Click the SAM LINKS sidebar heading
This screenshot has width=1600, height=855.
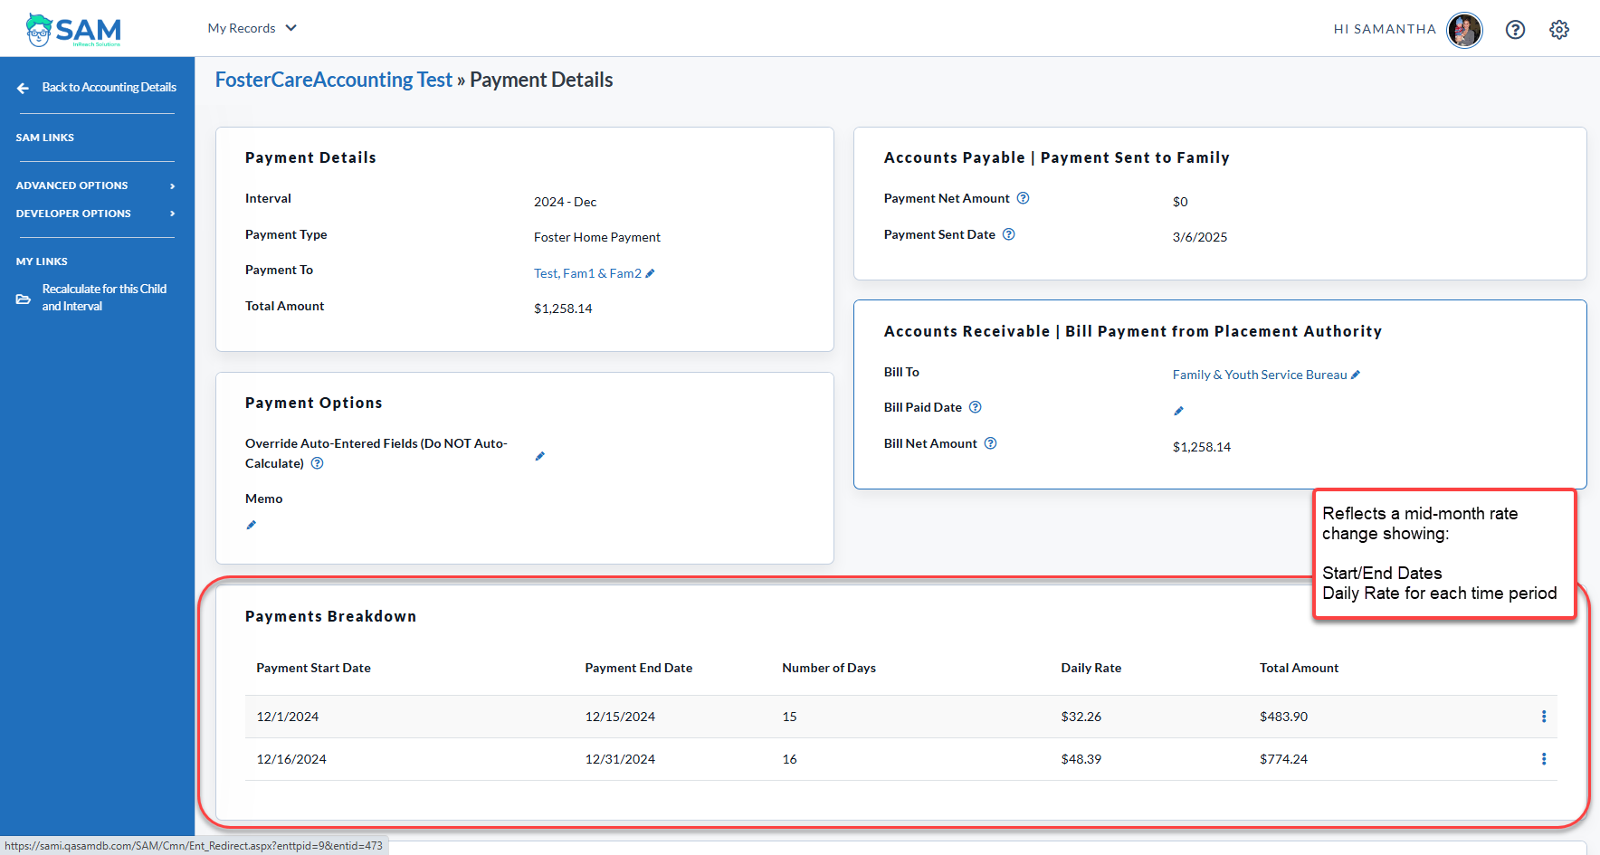(x=45, y=138)
